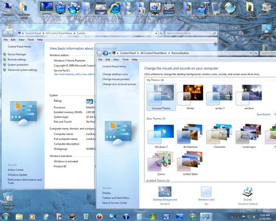Open the Recycle Bin in the dock
Viewport: 276px width, 221px height.
click(x=216, y=8)
